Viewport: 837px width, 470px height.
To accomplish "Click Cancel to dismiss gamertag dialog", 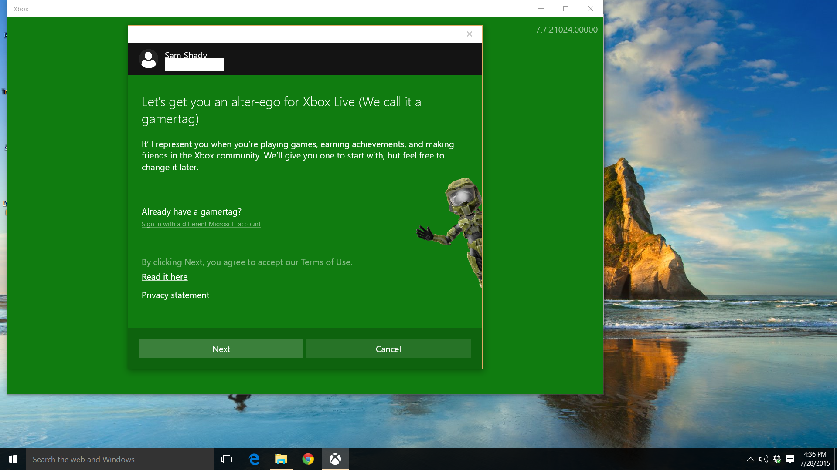I will 388,348.
